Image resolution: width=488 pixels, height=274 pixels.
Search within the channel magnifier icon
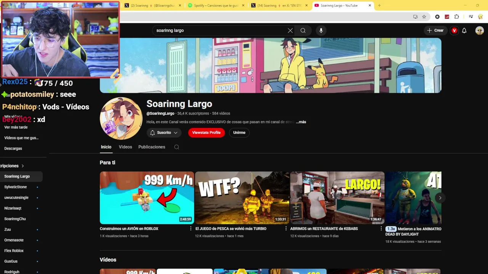177,147
